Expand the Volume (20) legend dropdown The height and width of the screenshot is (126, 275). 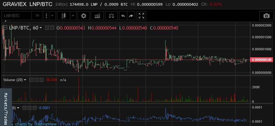25,80
